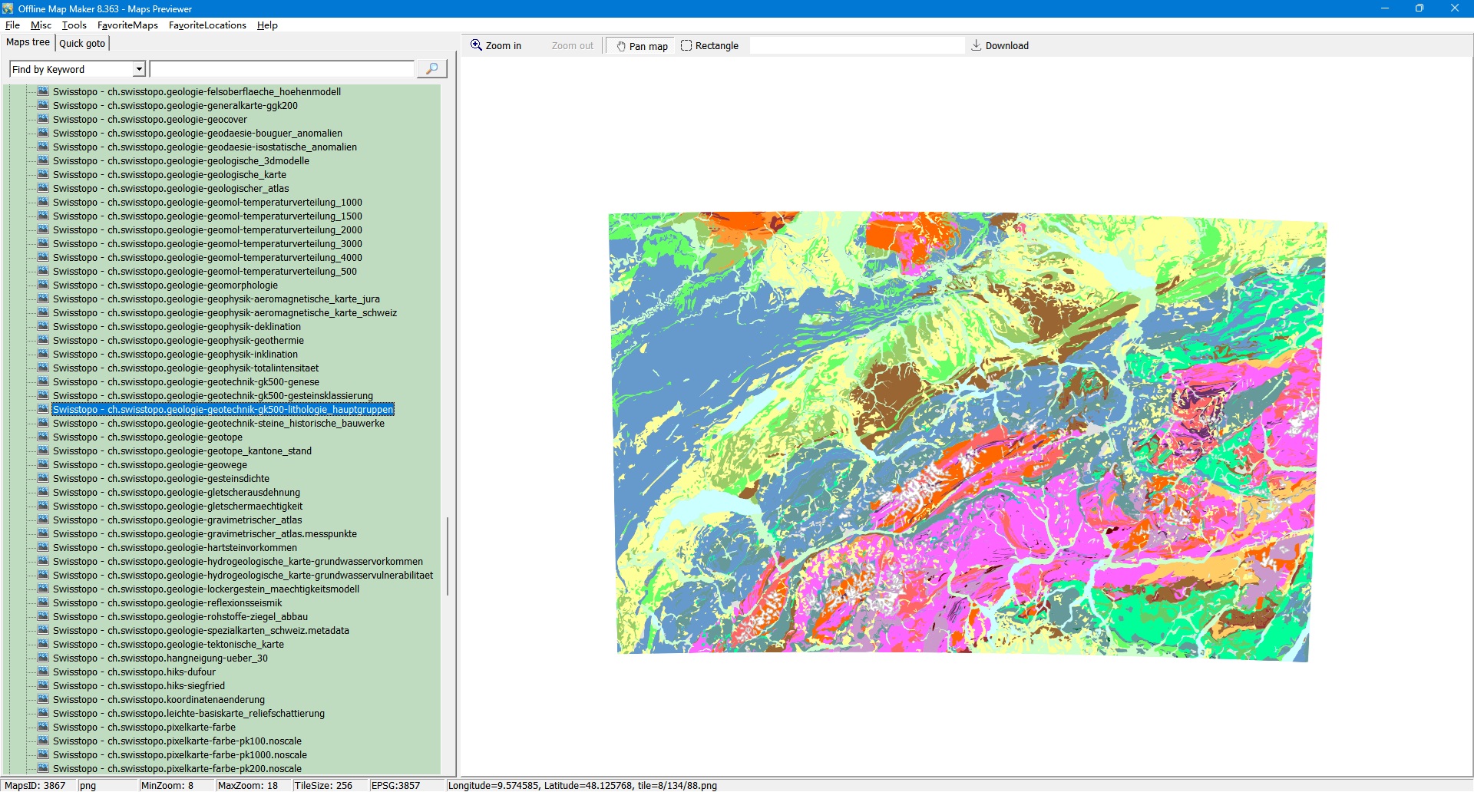Click the Download arrow icon

click(976, 45)
